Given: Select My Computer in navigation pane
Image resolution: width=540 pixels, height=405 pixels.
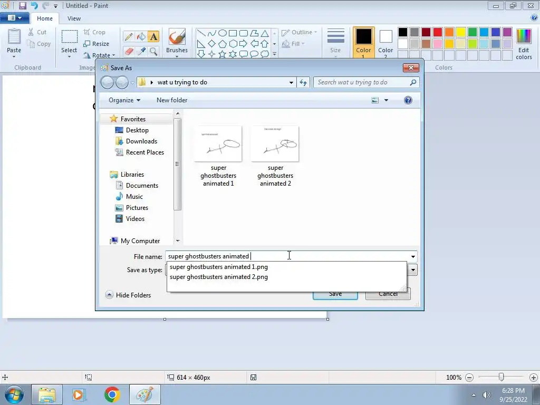Looking at the screenshot, I should click(x=140, y=240).
